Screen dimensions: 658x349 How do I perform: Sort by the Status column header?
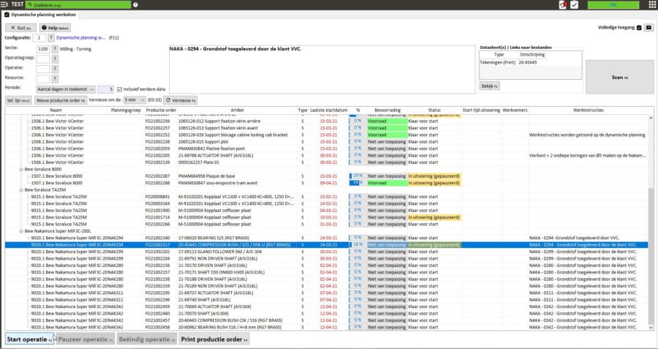point(434,110)
